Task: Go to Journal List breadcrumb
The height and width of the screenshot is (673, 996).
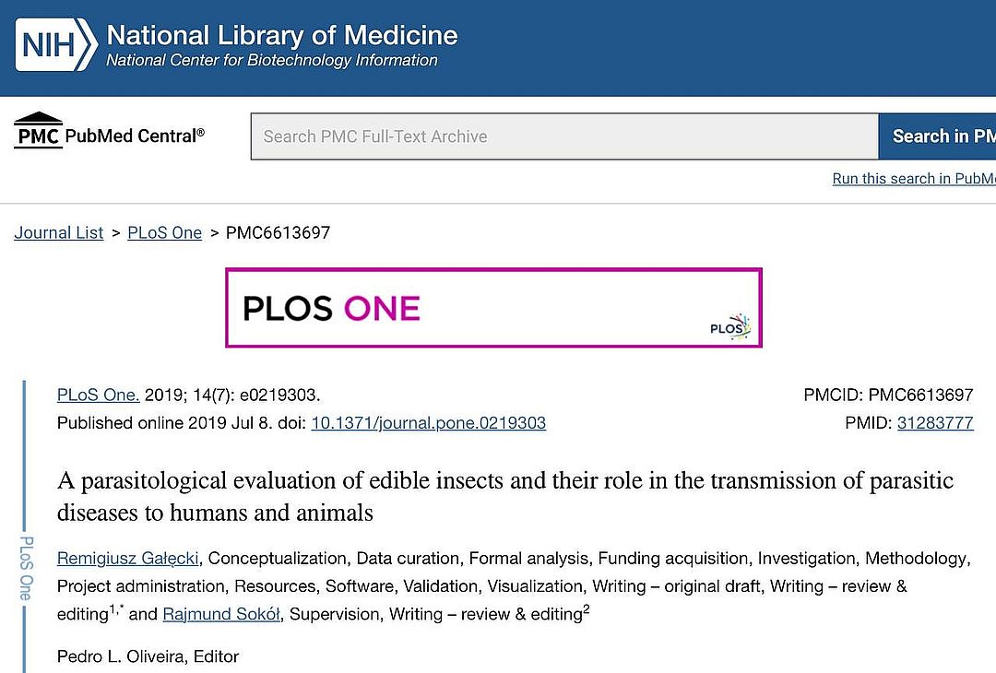Action: coord(59,232)
